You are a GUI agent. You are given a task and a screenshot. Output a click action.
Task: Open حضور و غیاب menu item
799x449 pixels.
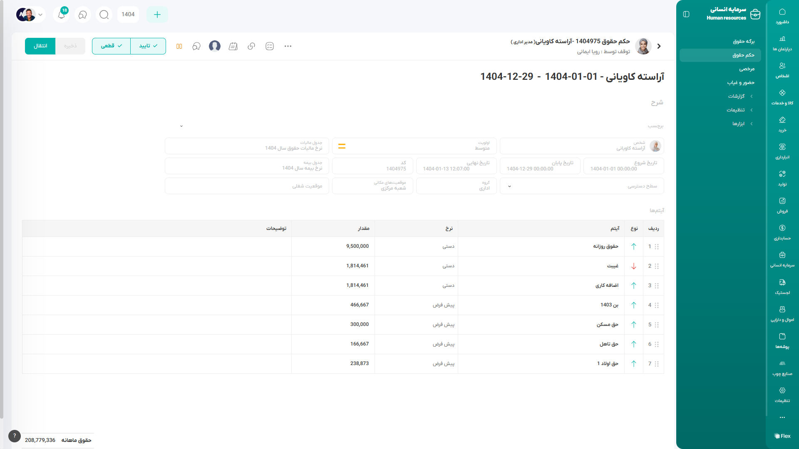coord(741,83)
